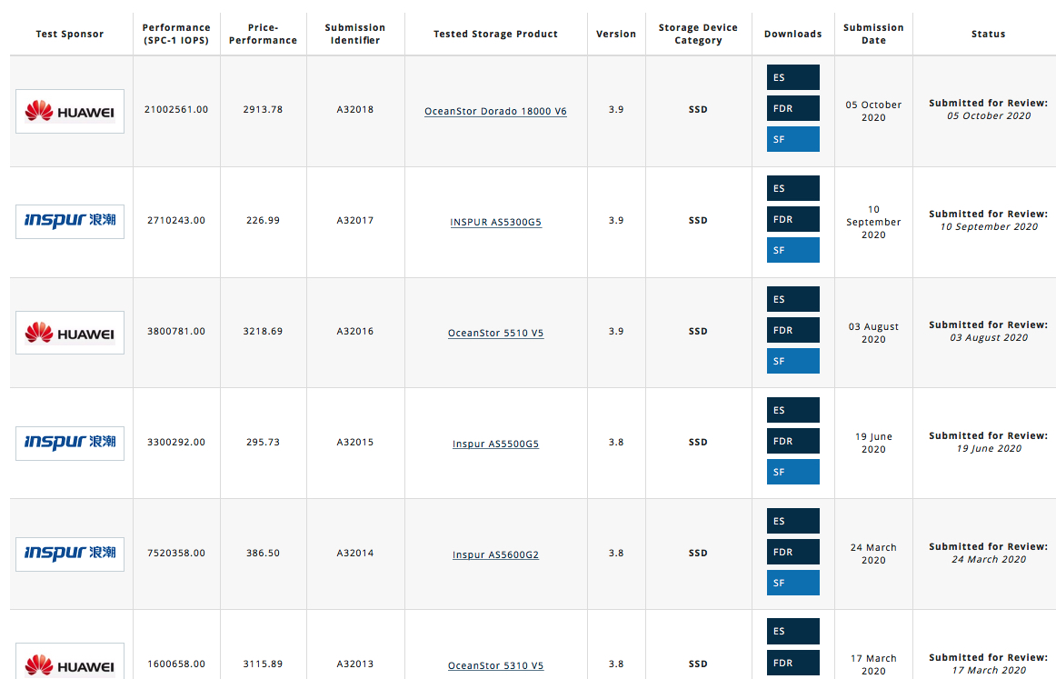Select submission identifier A32014

(355, 553)
